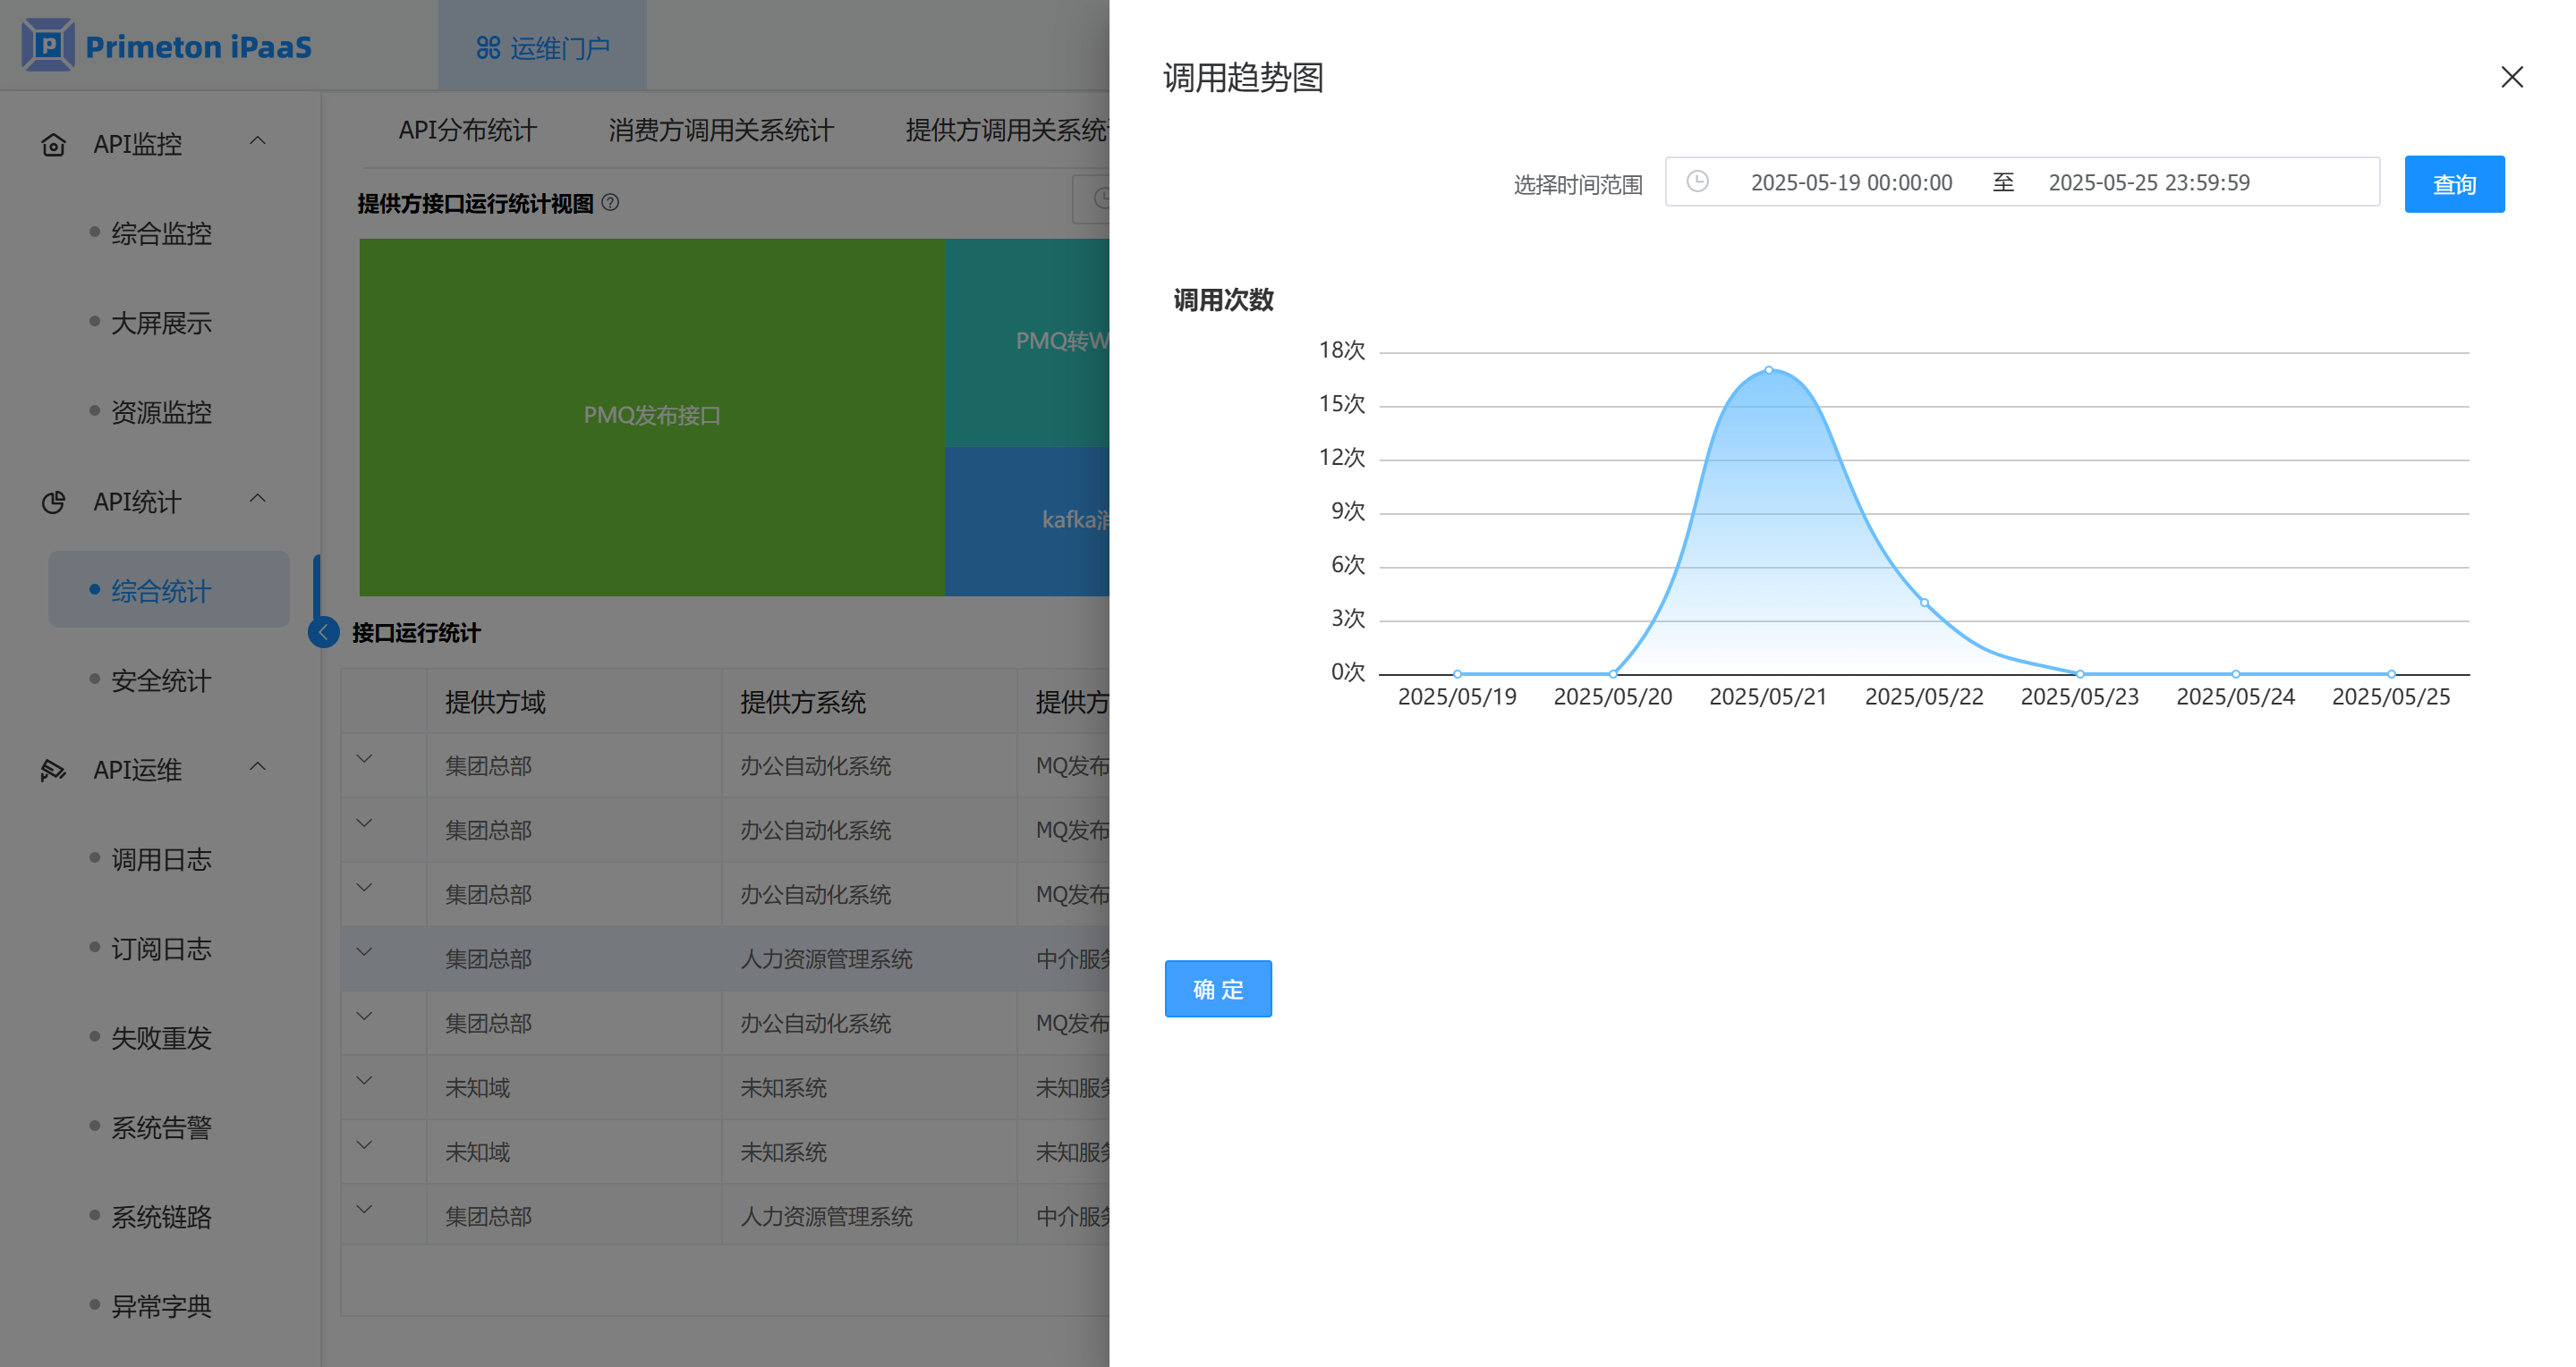
Task: Open the 运维门户 top tab
Action: pos(543,47)
